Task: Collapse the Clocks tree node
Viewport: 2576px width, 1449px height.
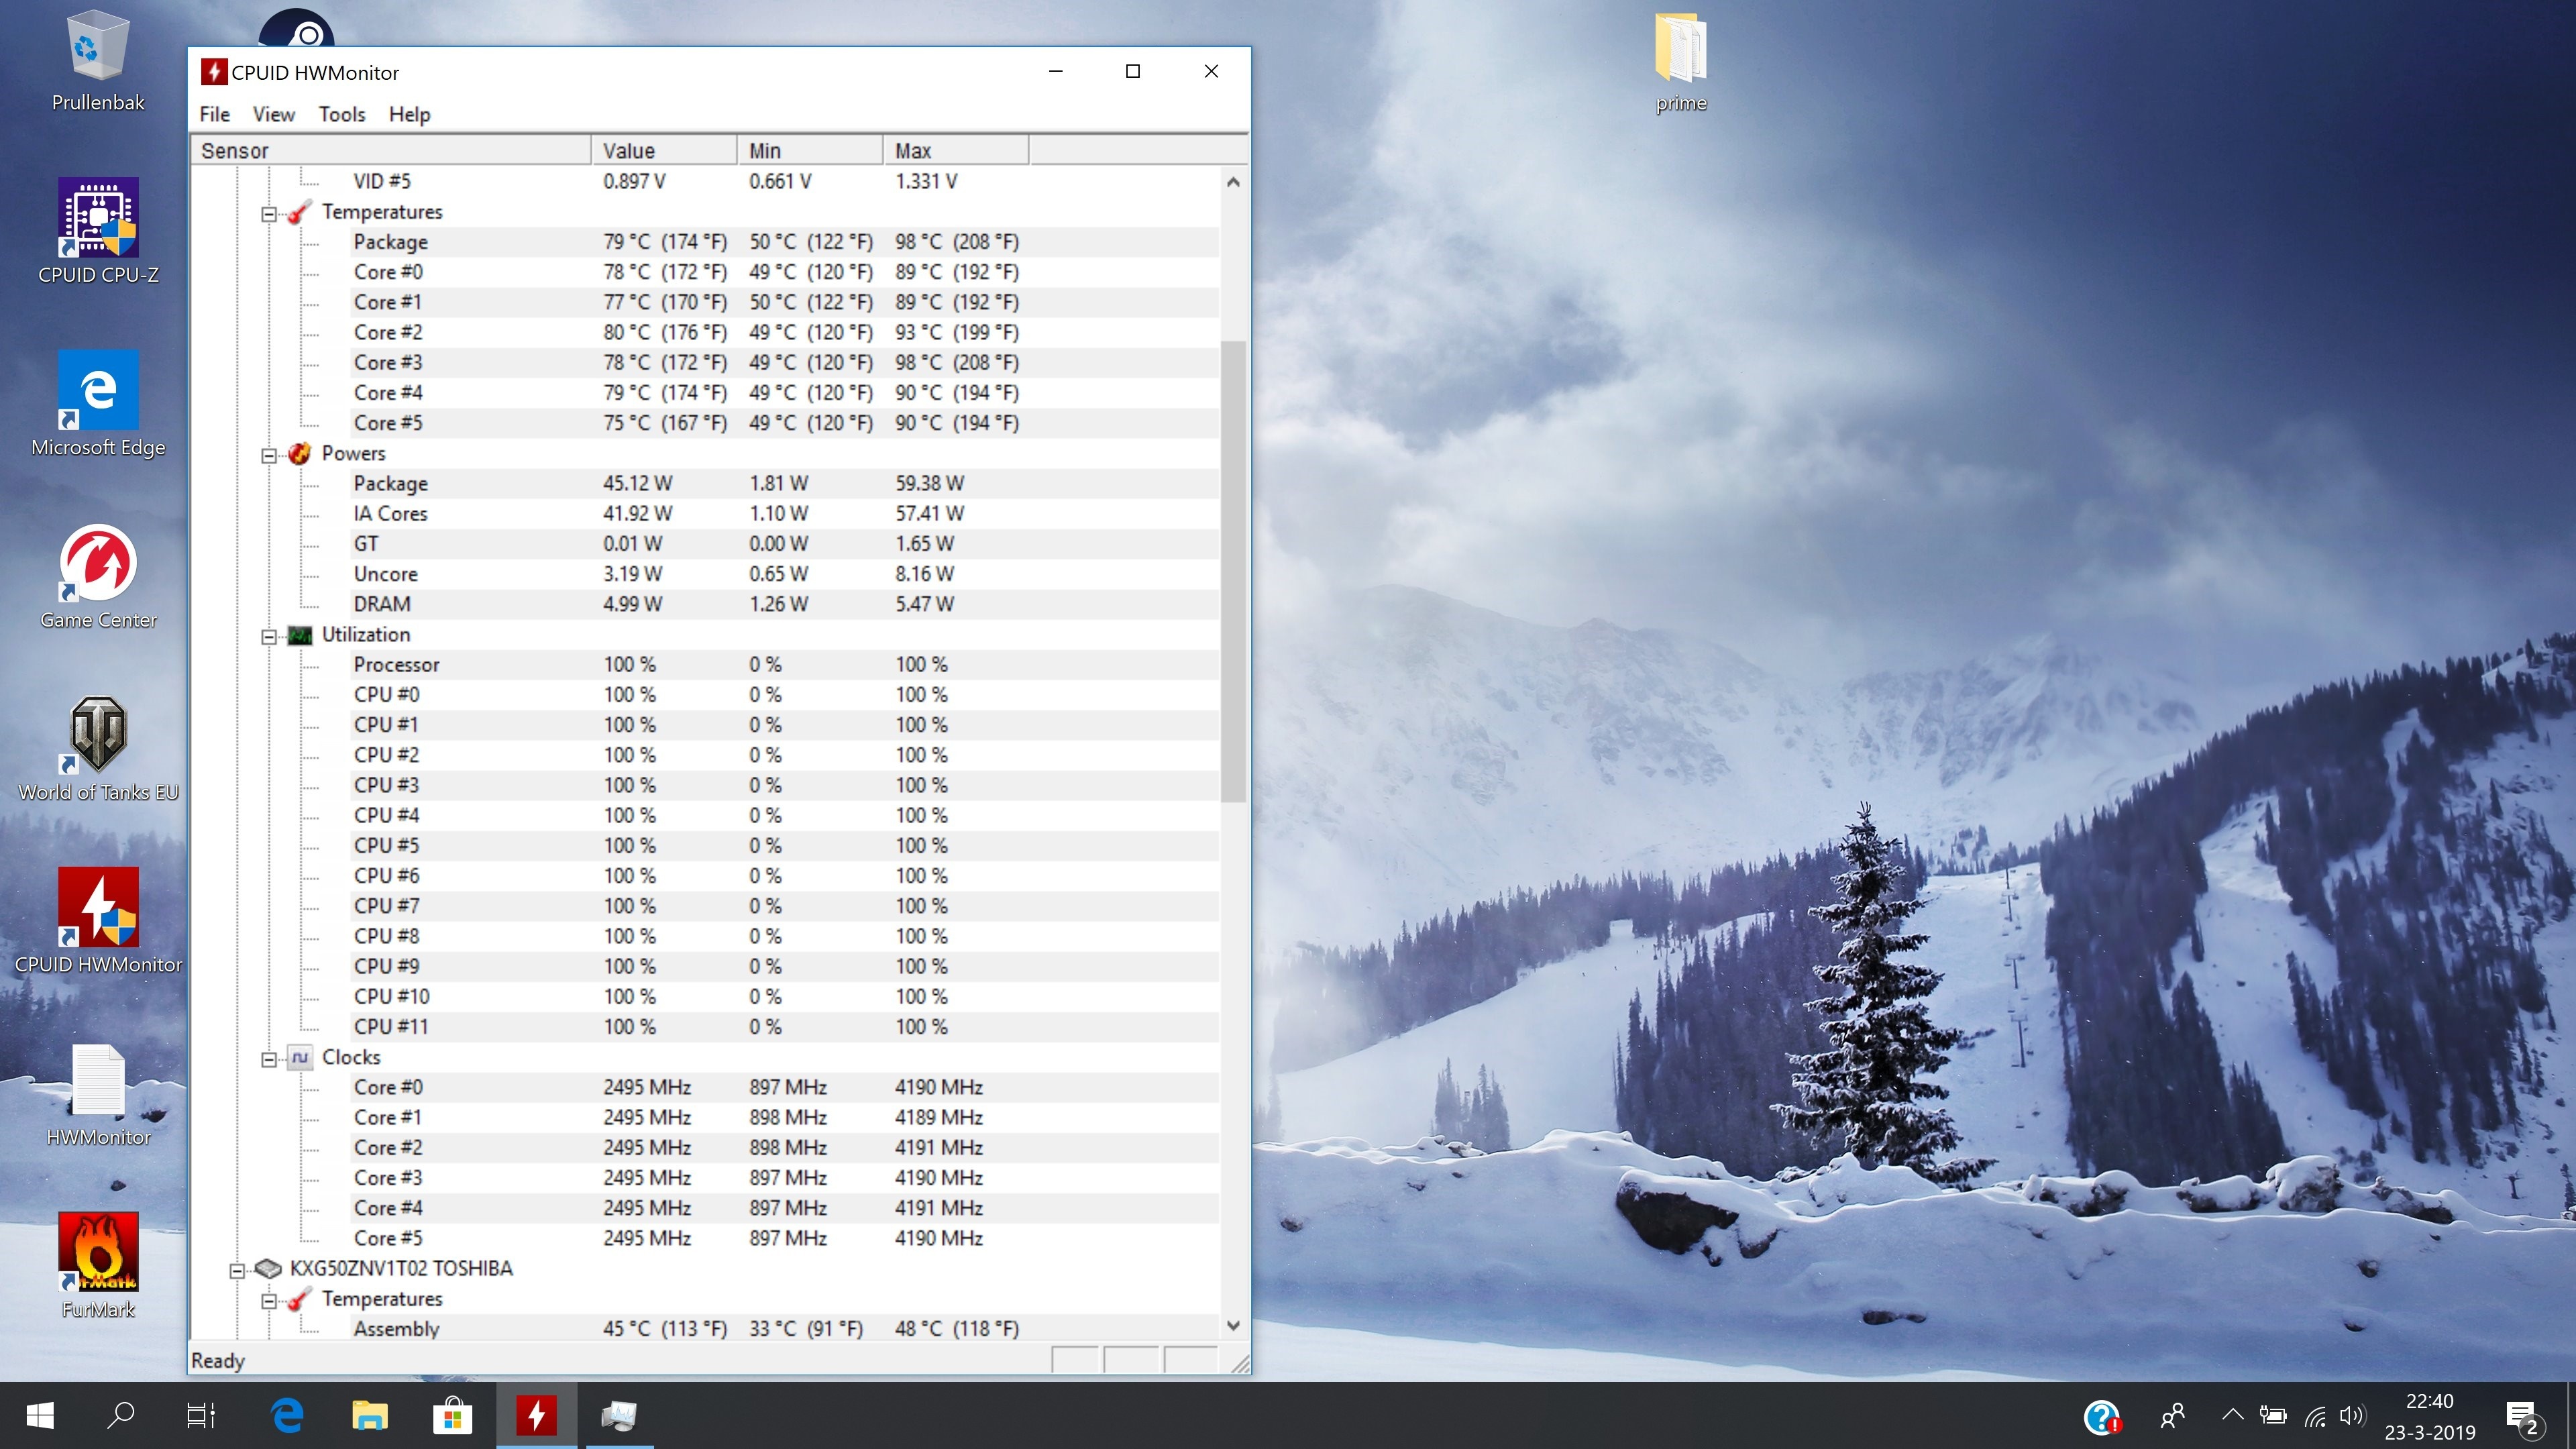Action: tap(269, 1060)
